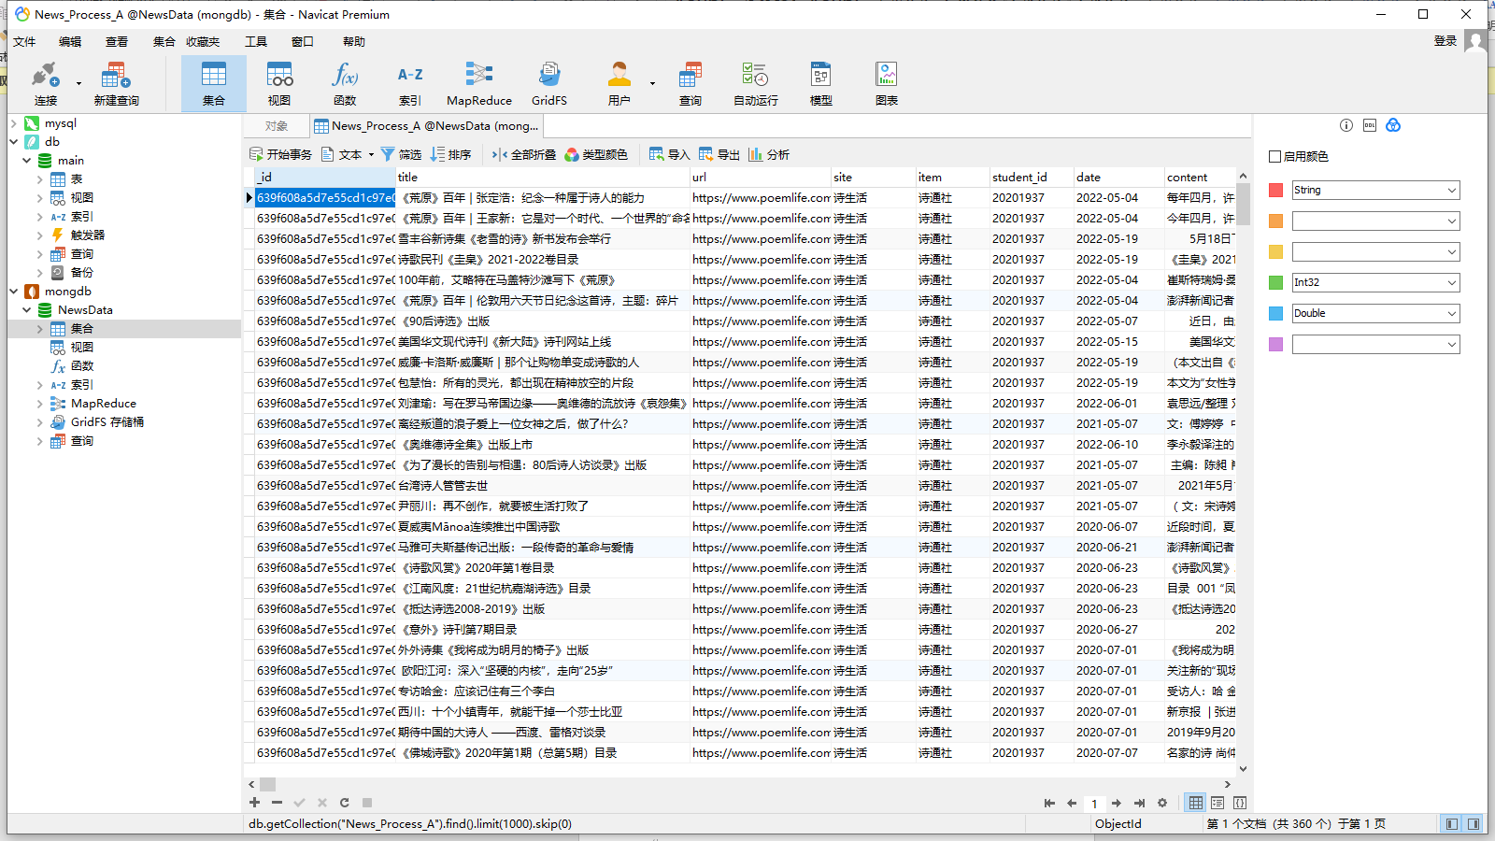Click the 连接 connection icon
Screen dimensions: 1495x841
point(46,84)
